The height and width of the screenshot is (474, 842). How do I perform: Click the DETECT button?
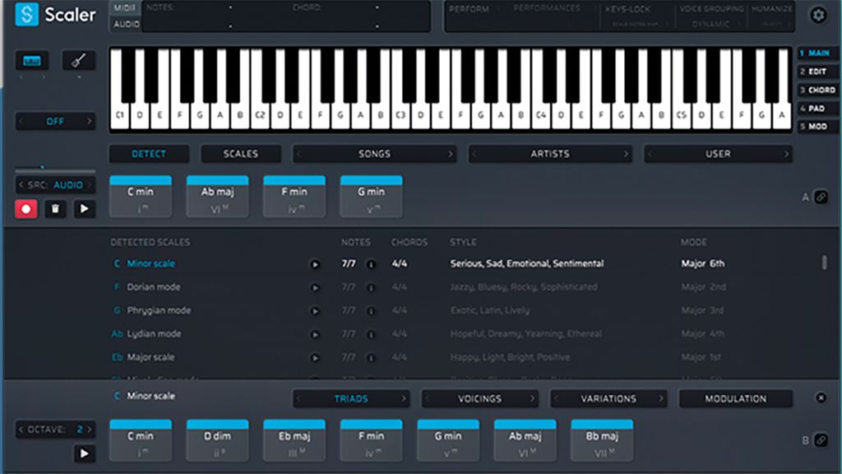click(x=149, y=154)
